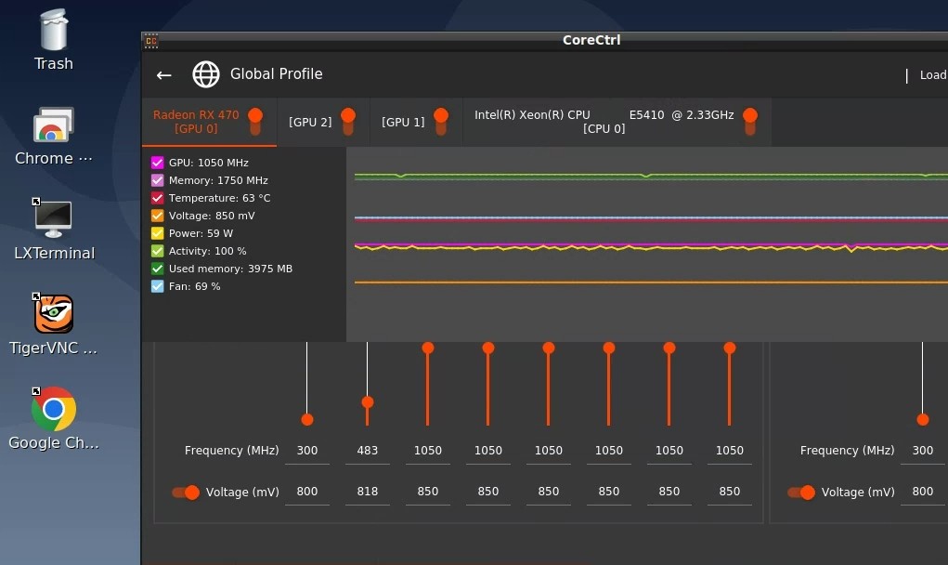
Task: Click the 483 MHz frequency slider handle
Action: tap(367, 402)
